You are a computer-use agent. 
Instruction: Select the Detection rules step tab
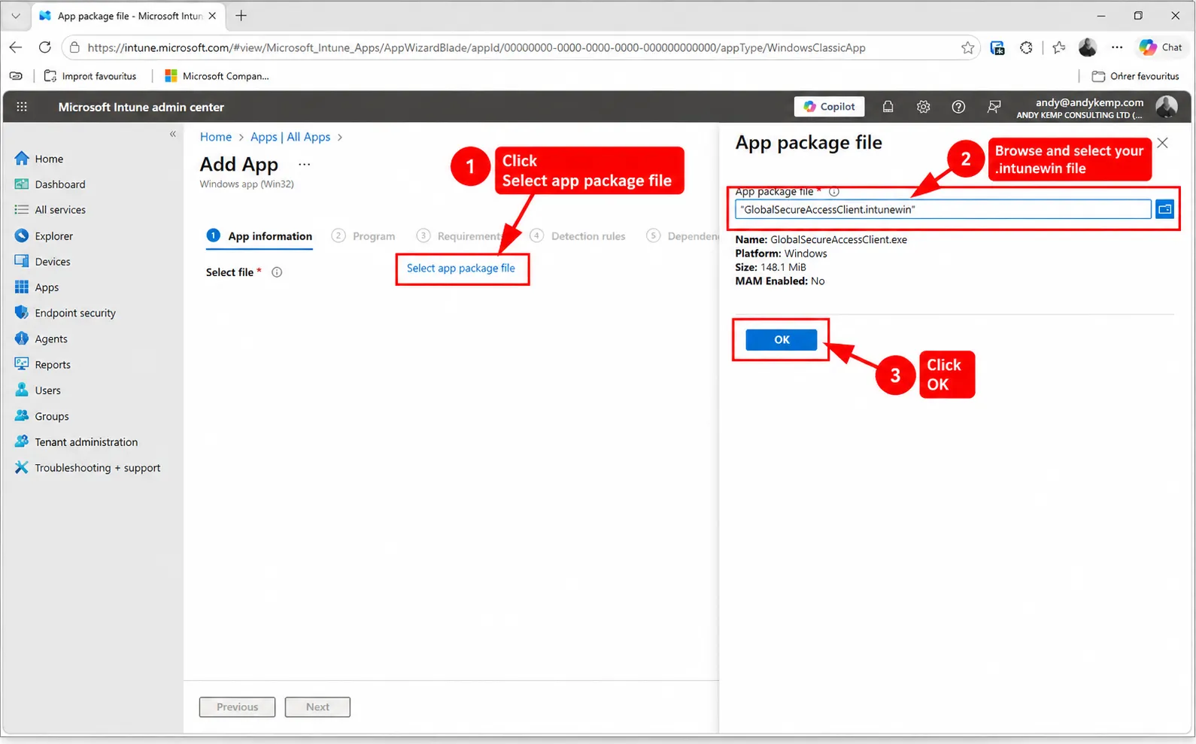pyautogui.click(x=578, y=236)
